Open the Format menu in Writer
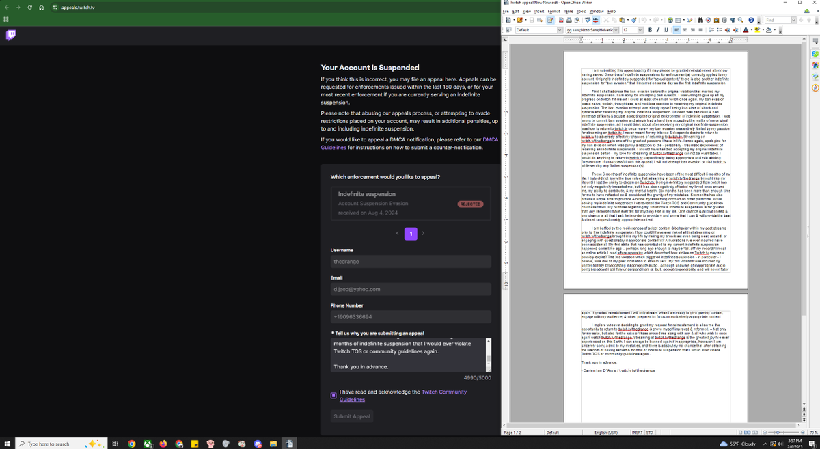820x449 pixels. coord(553,11)
